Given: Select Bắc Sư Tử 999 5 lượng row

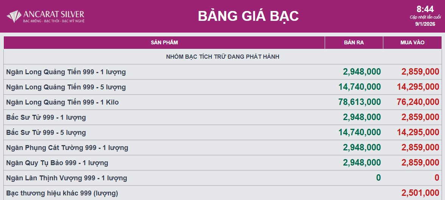Looking at the screenshot, I should click(46, 133).
